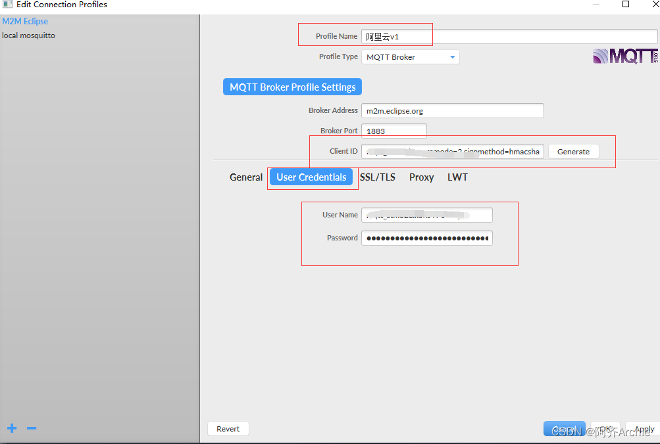This screenshot has width=660, height=444.
Task: Click the Broker Port field
Action: click(394, 131)
